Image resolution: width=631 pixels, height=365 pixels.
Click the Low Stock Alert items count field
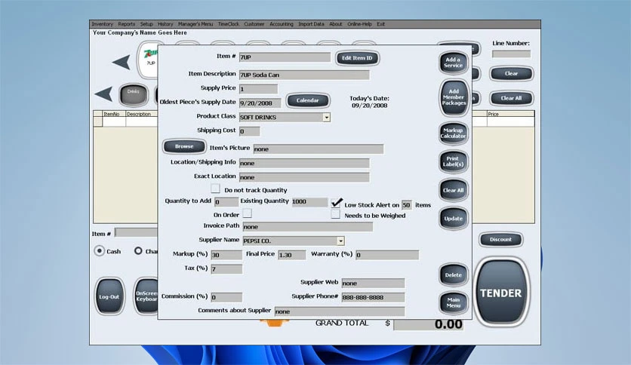[406, 205]
